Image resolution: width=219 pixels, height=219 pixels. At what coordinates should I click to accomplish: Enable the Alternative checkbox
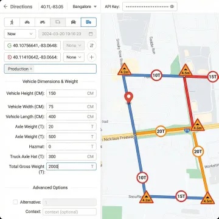pos(15,202)
